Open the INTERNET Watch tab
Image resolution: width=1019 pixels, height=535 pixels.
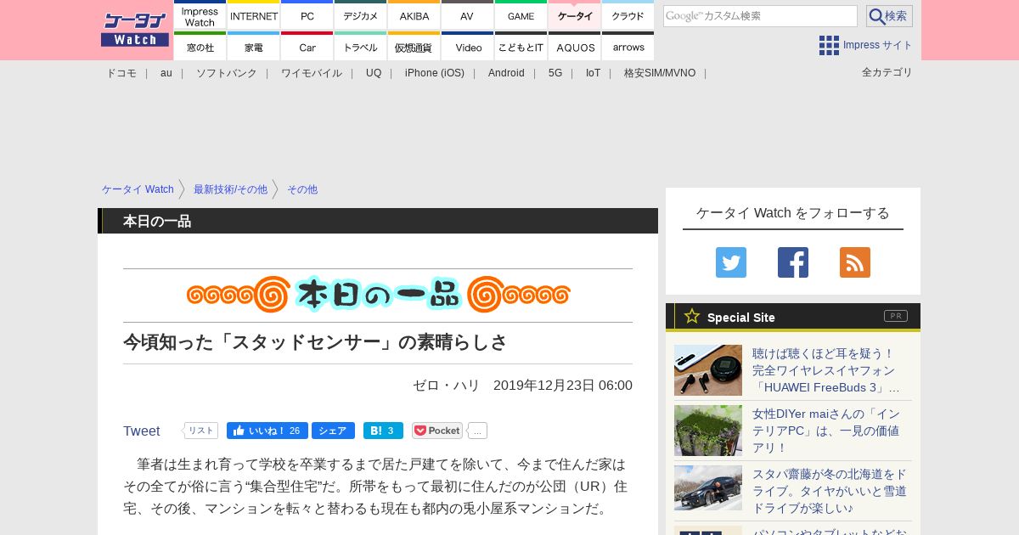(x=254, y=15)
